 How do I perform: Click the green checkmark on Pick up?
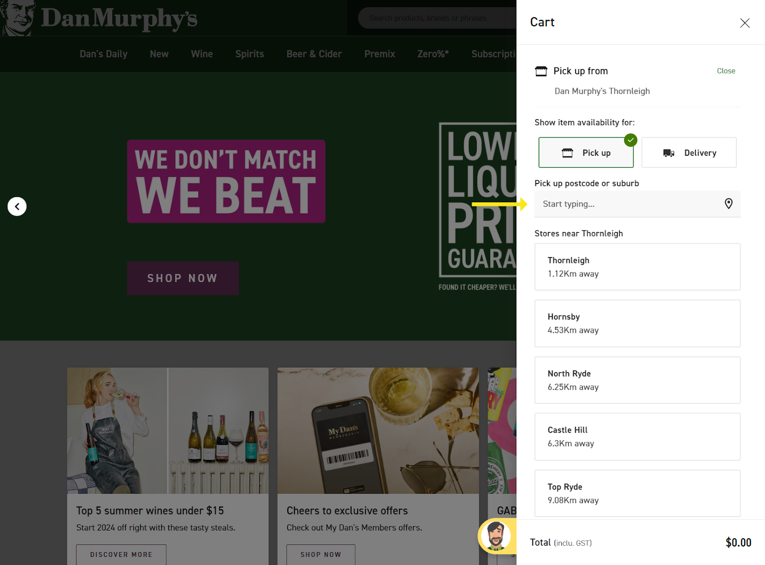click(x=631, y=140)
